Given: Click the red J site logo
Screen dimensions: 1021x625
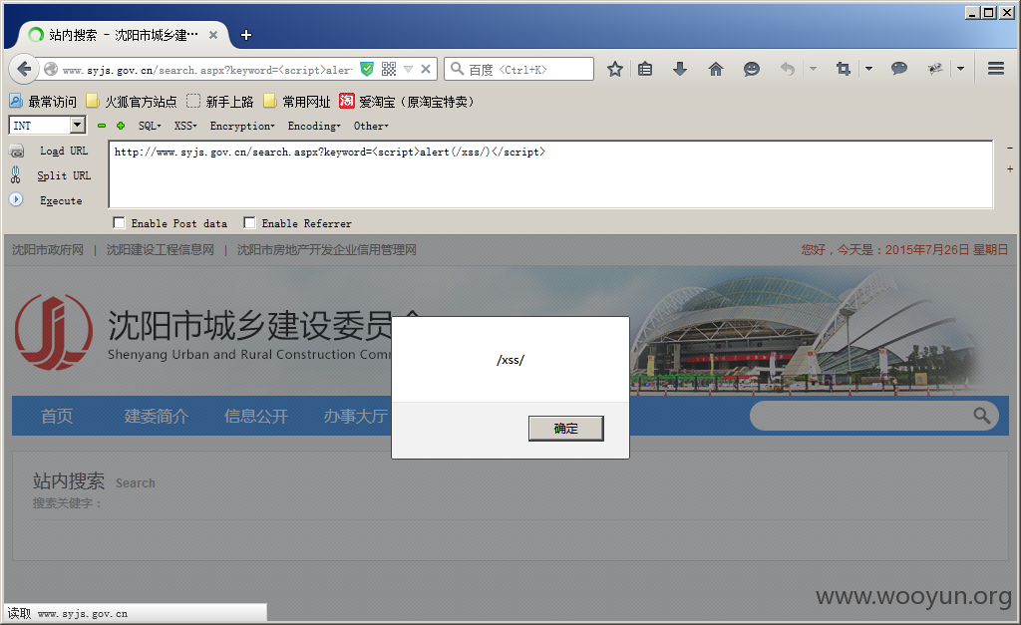Looking at the screenshot, I should click(x=54, y=332).
